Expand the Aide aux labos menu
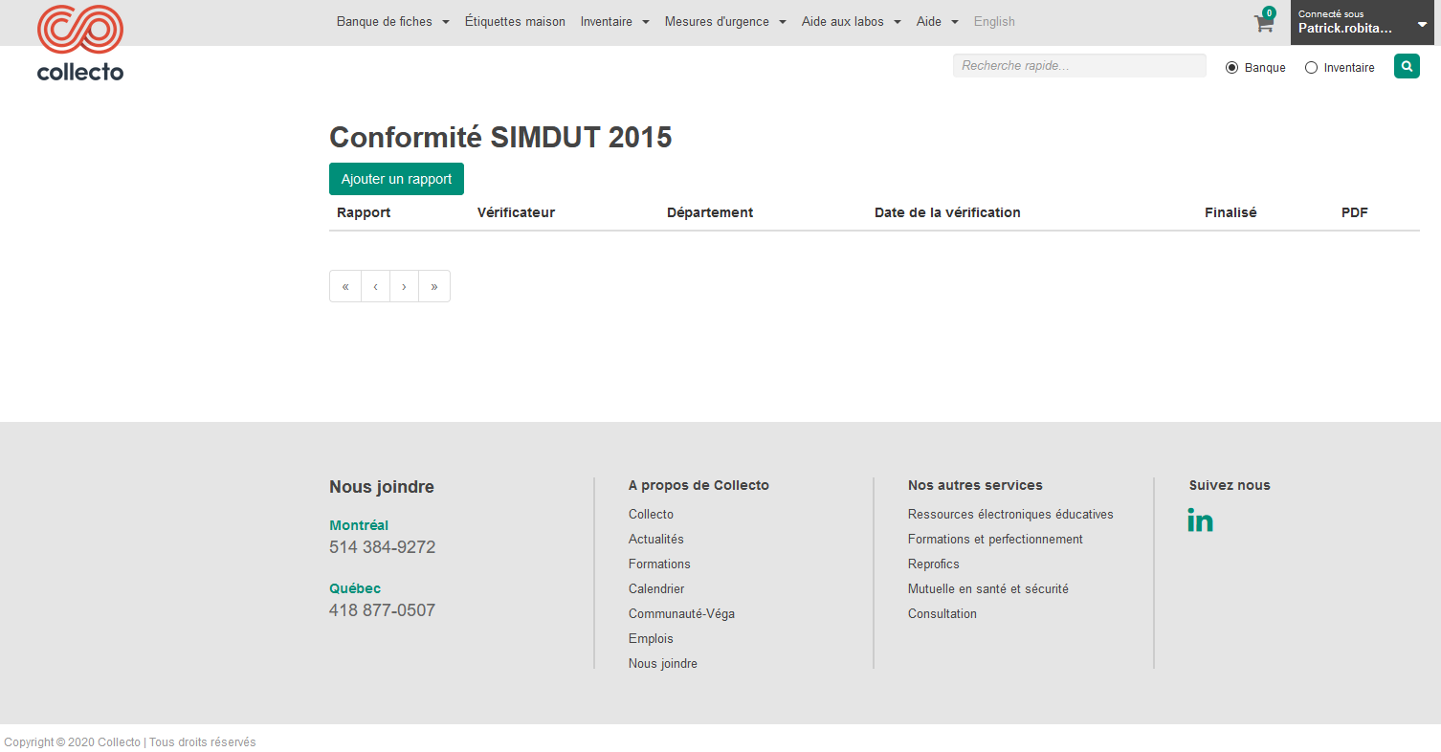Screen dimensions: 1441x752 pos(852,22)
